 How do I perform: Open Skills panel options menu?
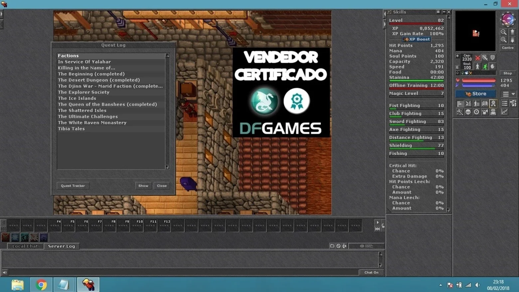[438, 12]
